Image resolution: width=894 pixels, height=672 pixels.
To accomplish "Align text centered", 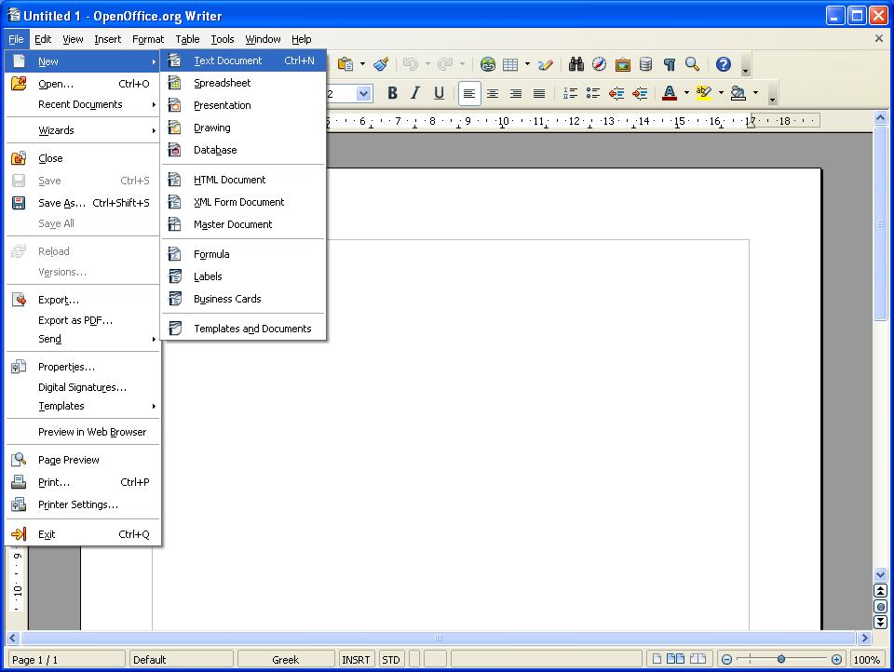I will point(493,93).
